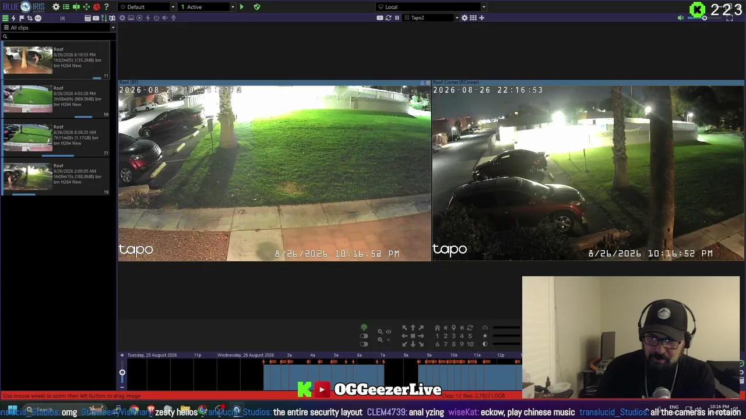Open the 8:10:53 PM Roof clip thumbnail
Screen dimensions: 746x419
[28, 59]
